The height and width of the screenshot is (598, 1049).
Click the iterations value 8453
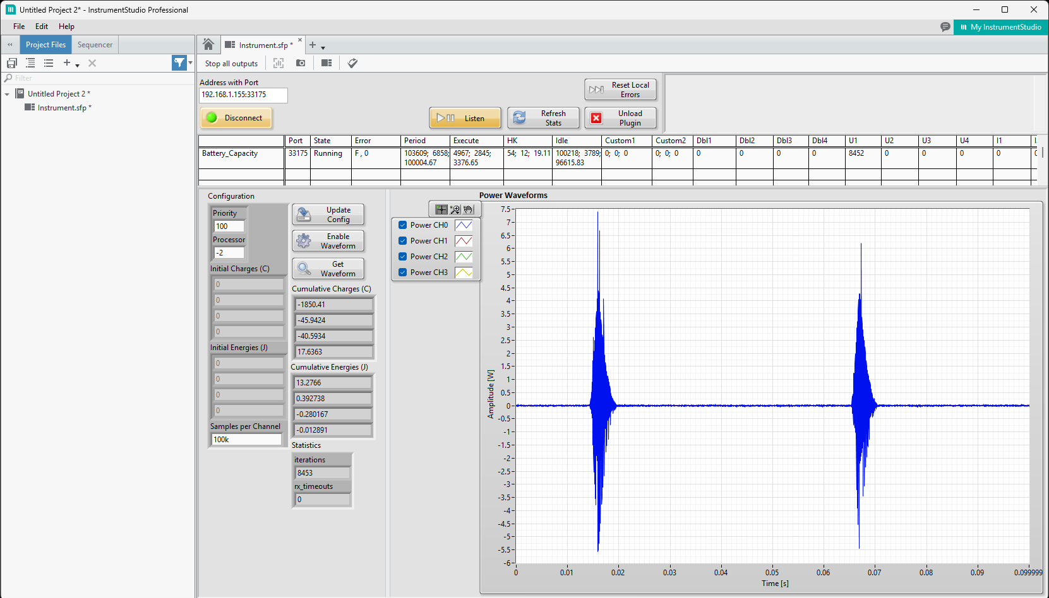[322, 473]
